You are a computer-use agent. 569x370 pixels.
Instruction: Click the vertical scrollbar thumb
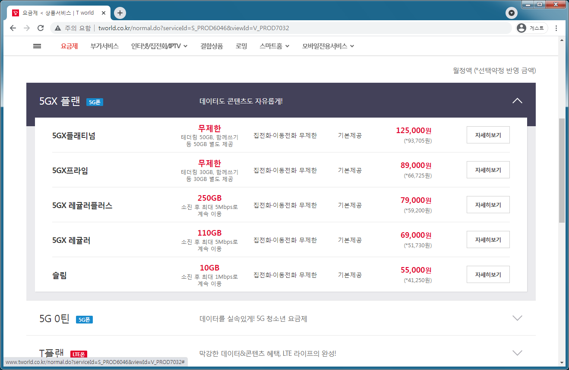click(x=562, y=170)
